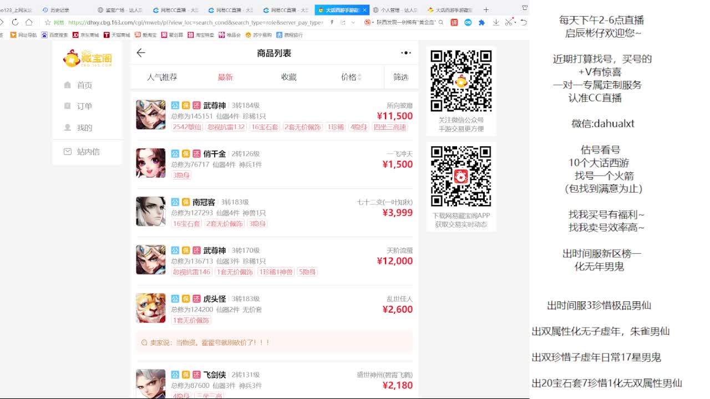This screenshot has width=710, height=399.
Task: Click the browser extensions puzzle icon
Action: (x=481, y=22)
